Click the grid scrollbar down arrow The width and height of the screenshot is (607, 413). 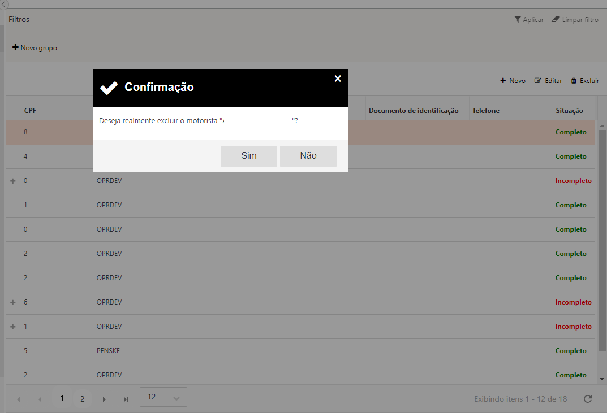[601, 379]
